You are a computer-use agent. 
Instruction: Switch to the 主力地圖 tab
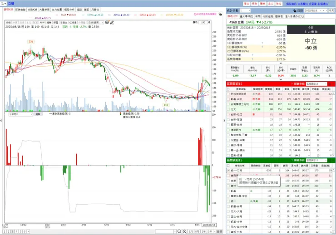pos(57,10)
